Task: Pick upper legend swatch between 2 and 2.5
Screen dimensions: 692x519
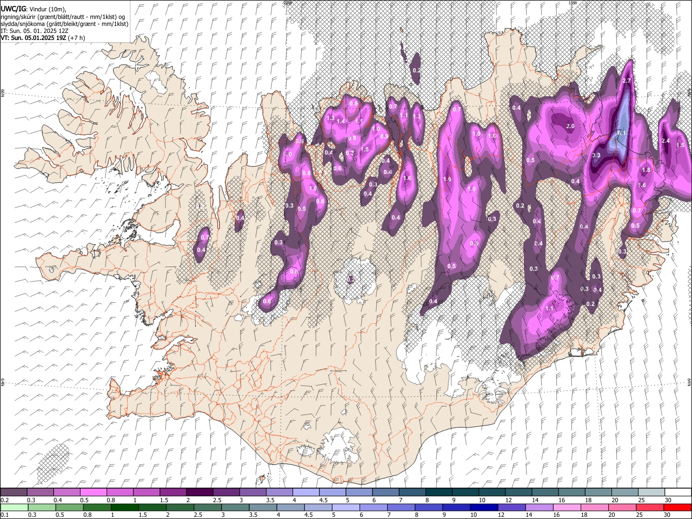Action: pyautogui.click(x=199, y=493)
